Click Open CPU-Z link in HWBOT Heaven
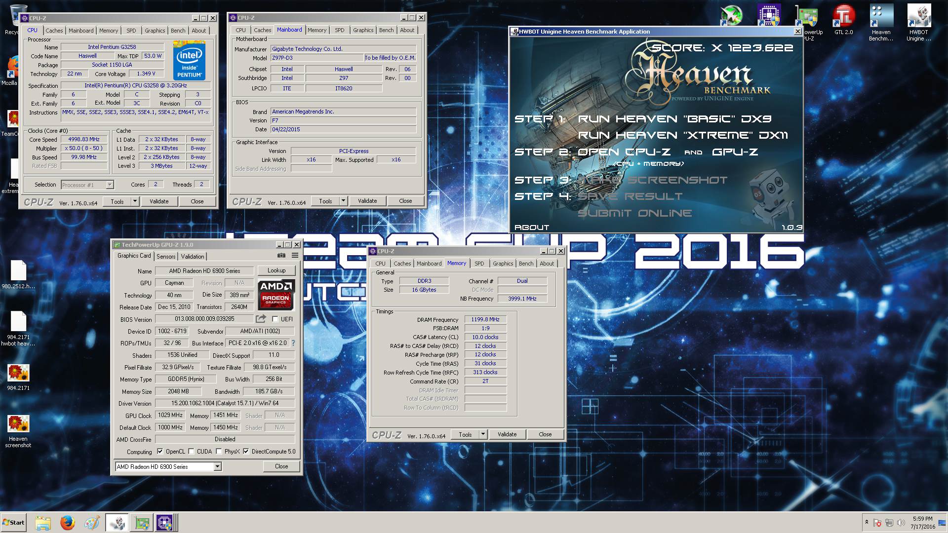Screen dimensions: 948x533 [624, 152]
